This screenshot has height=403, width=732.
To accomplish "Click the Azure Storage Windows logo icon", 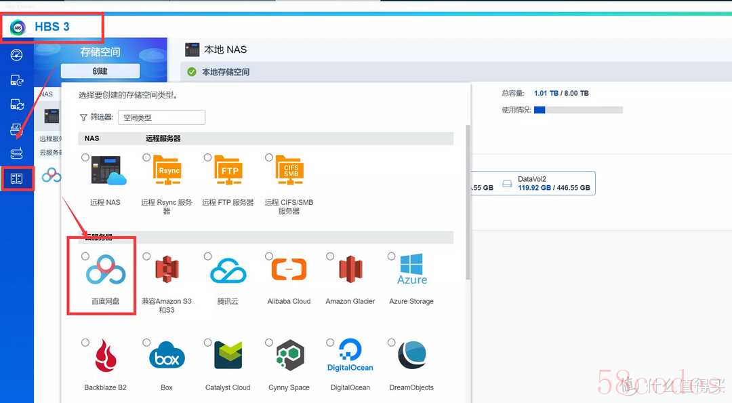I will pyautogui.click(x=412, y=269).
